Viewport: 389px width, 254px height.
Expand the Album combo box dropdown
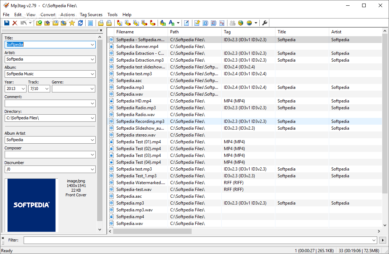92,74
